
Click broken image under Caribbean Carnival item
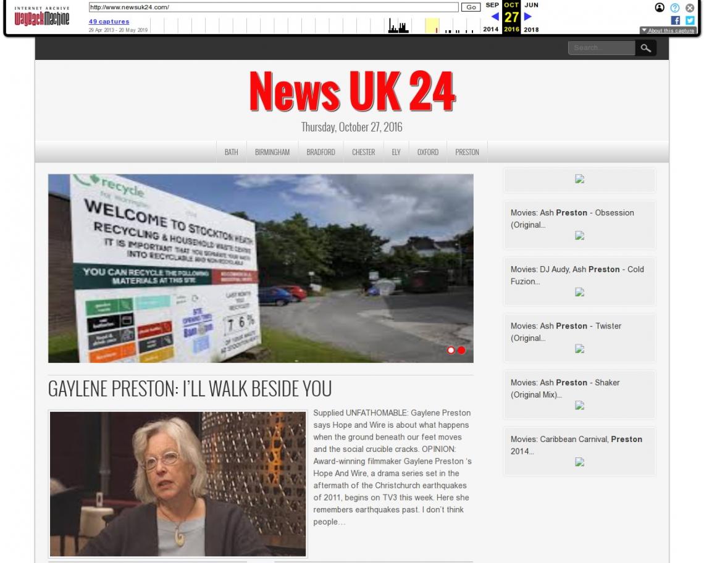tap(580, 462)
